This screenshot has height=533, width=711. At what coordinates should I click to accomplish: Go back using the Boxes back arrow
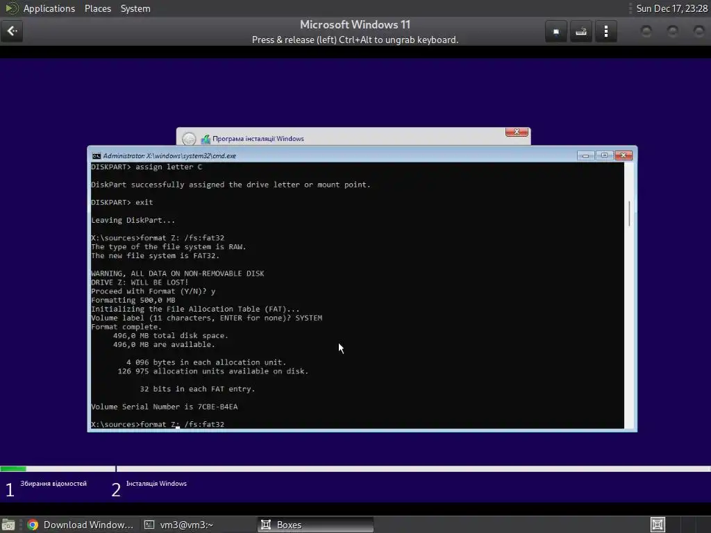pos(12,31)
